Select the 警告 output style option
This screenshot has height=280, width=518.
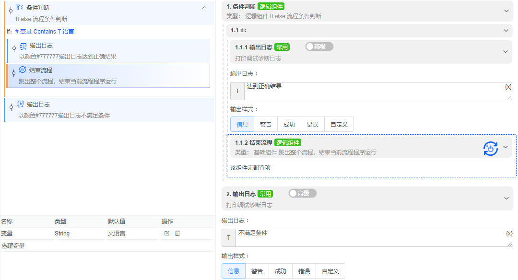(x=266, y=124)
